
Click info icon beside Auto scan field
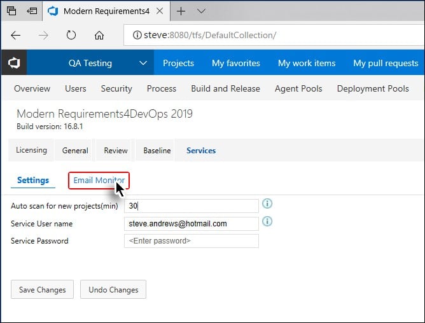[x=267, y=203]
